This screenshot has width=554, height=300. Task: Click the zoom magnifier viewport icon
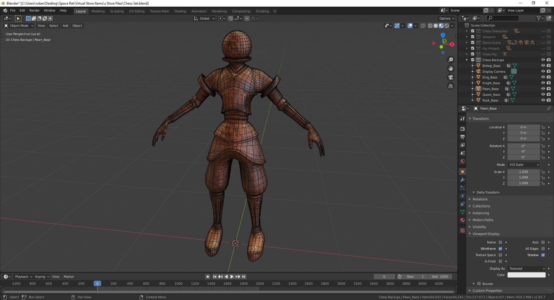450,60
